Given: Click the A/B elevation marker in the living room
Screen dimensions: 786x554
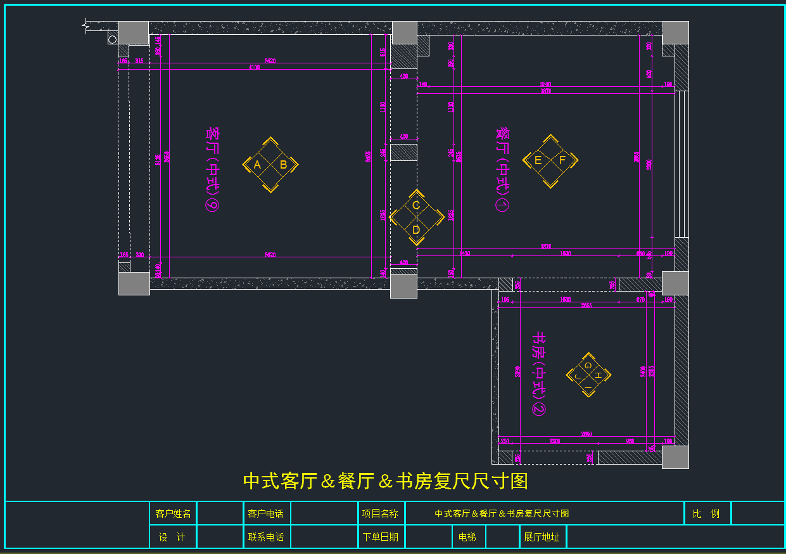Looking at the screenshot, I should [x=270, y=165].
